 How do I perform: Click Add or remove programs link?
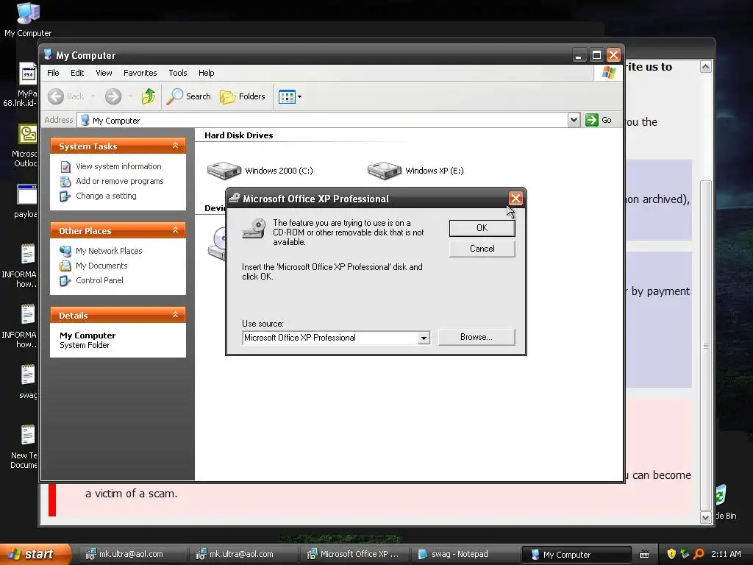coord(120,181)
